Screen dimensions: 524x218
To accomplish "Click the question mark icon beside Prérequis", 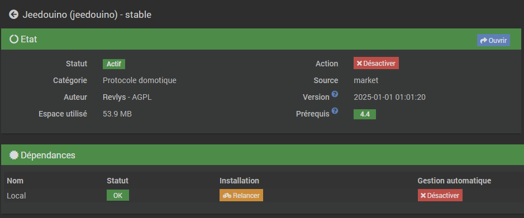I will (x=335, y=110).
